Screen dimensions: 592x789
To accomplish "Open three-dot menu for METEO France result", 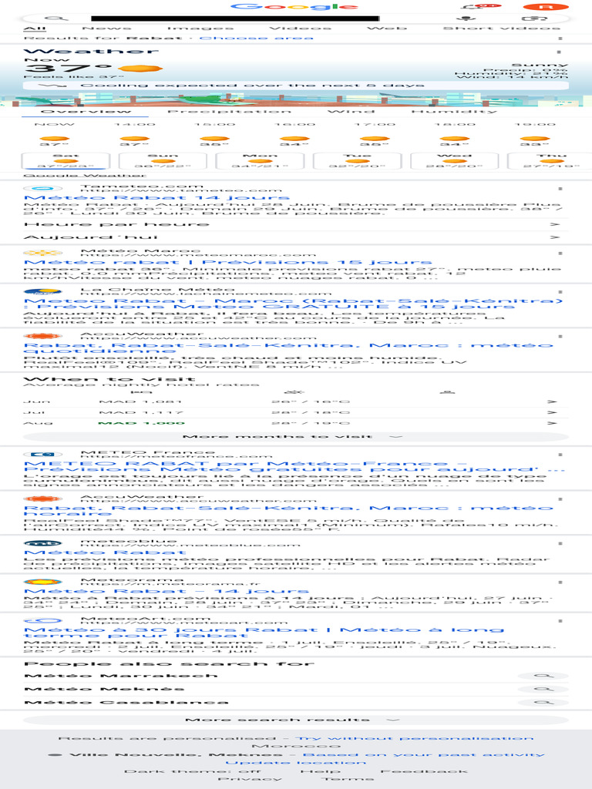I will click(560, 455).
